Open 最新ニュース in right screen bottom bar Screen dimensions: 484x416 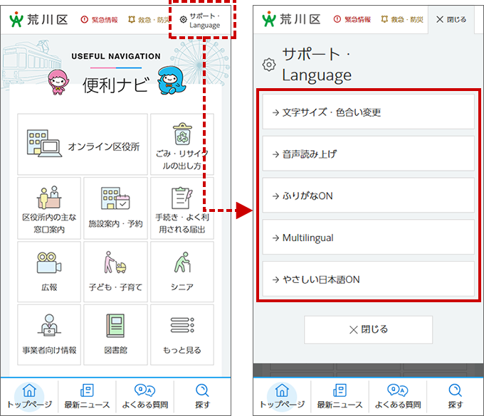(x=340, y=396)
